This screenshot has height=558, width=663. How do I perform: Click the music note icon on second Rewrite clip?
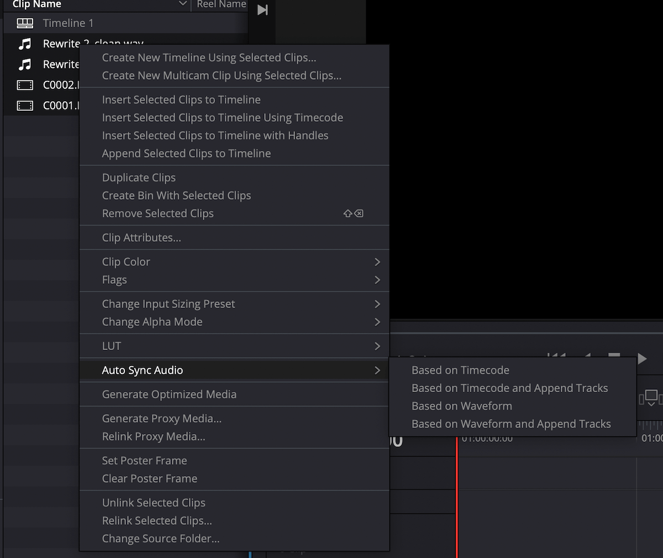click(26, 64)
